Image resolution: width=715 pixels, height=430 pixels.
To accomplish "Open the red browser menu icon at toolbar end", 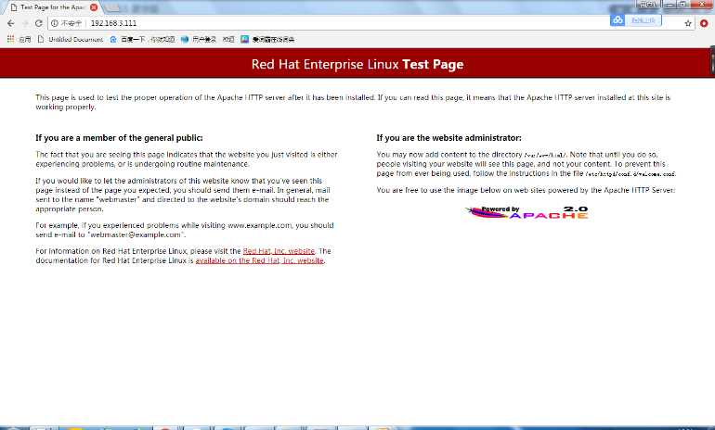I will 704,23.
